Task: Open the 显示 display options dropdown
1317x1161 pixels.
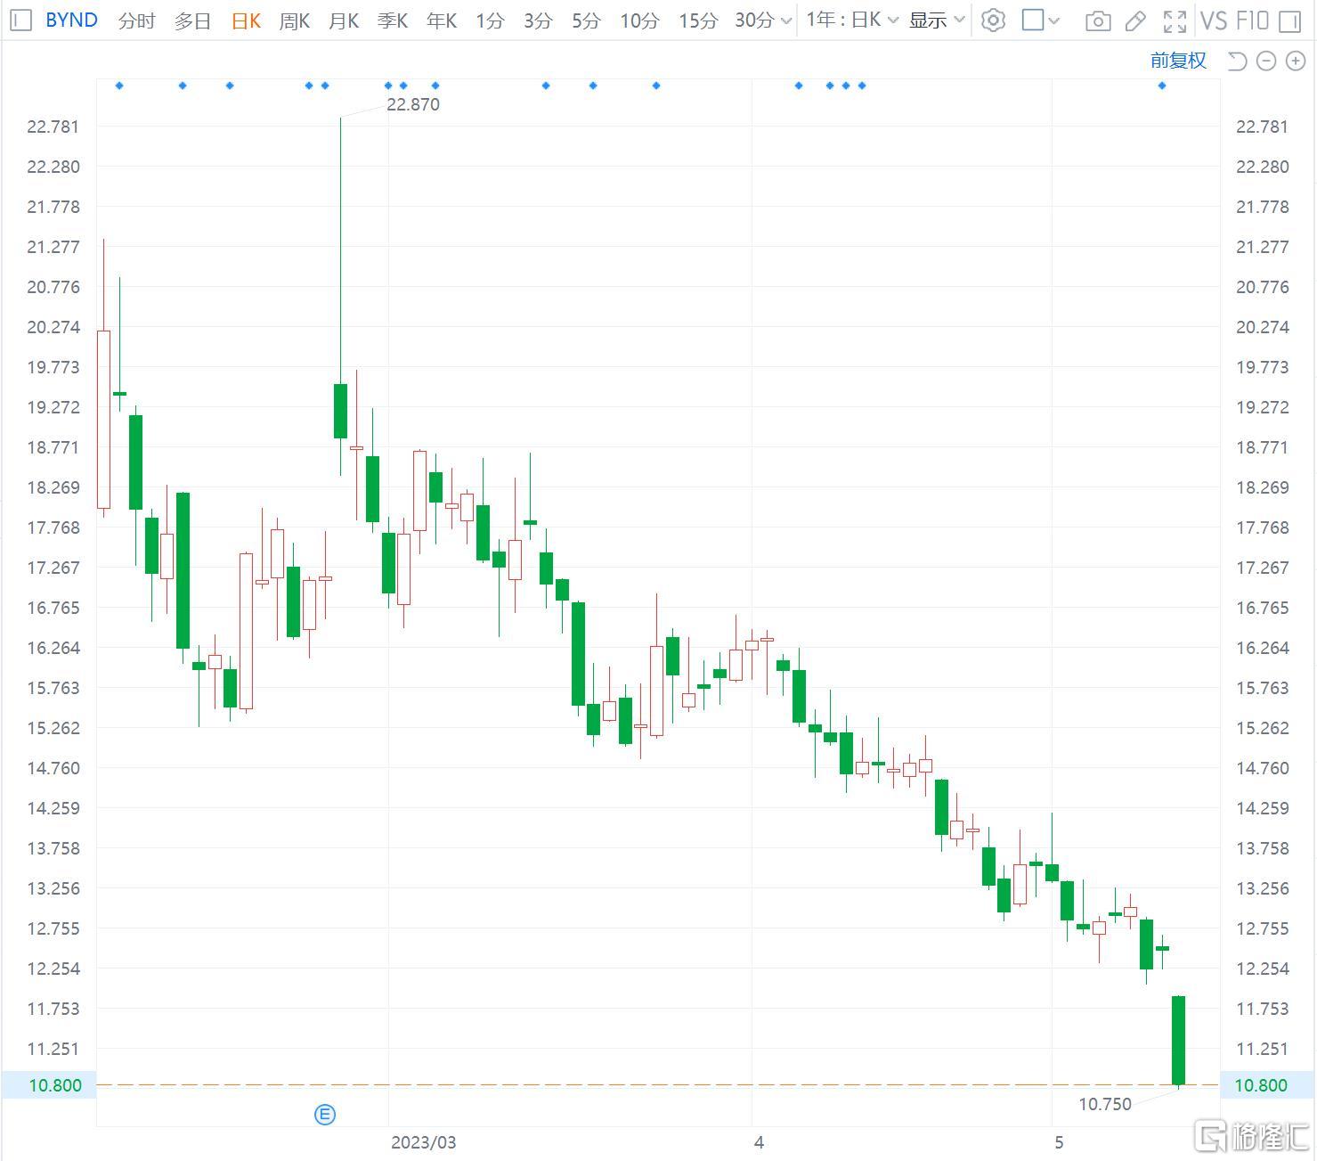Action: tap(937, 20)
